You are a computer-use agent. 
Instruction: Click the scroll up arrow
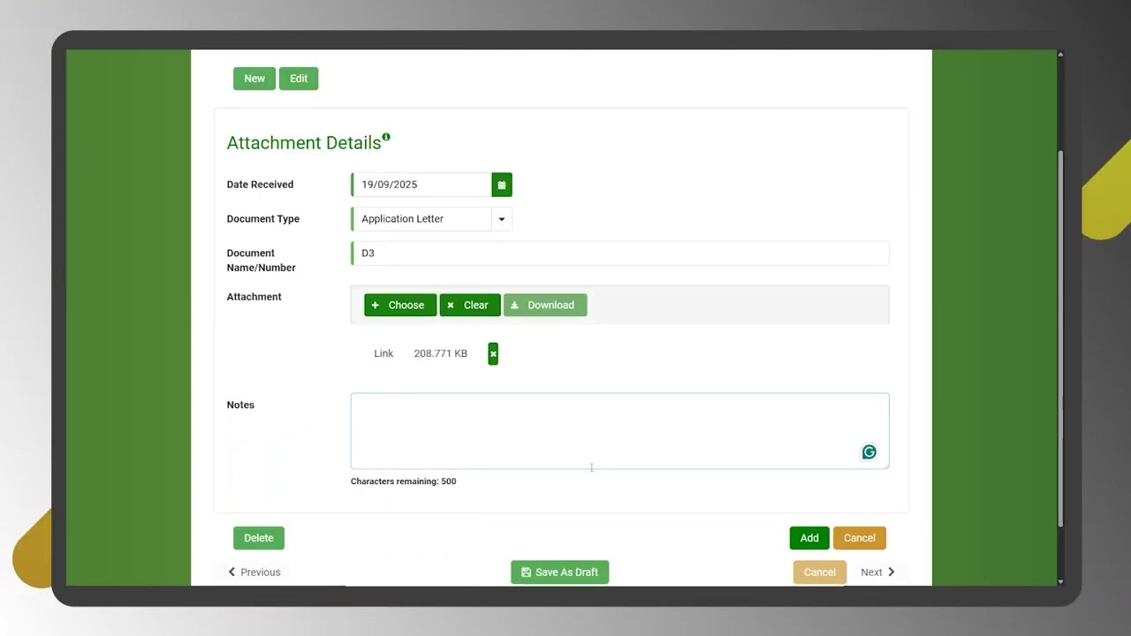pyautogui.click(x=1060, y=55)
